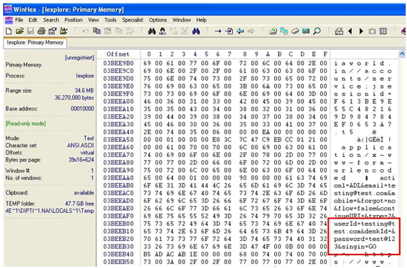The height and width of the screenshot is (268, 407).
Task: Click the New file icon
Action: (9, 31)
